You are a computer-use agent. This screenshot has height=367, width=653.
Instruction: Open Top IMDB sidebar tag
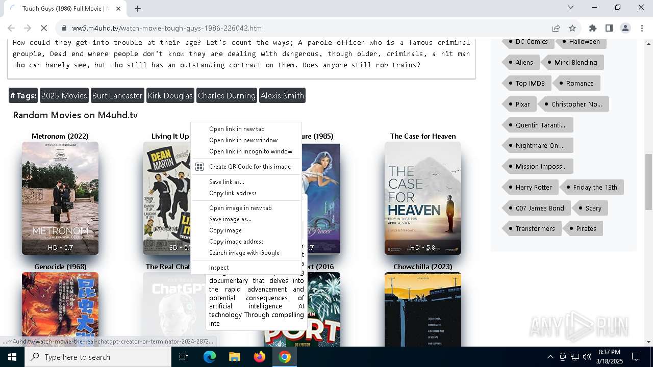point(526,83)
